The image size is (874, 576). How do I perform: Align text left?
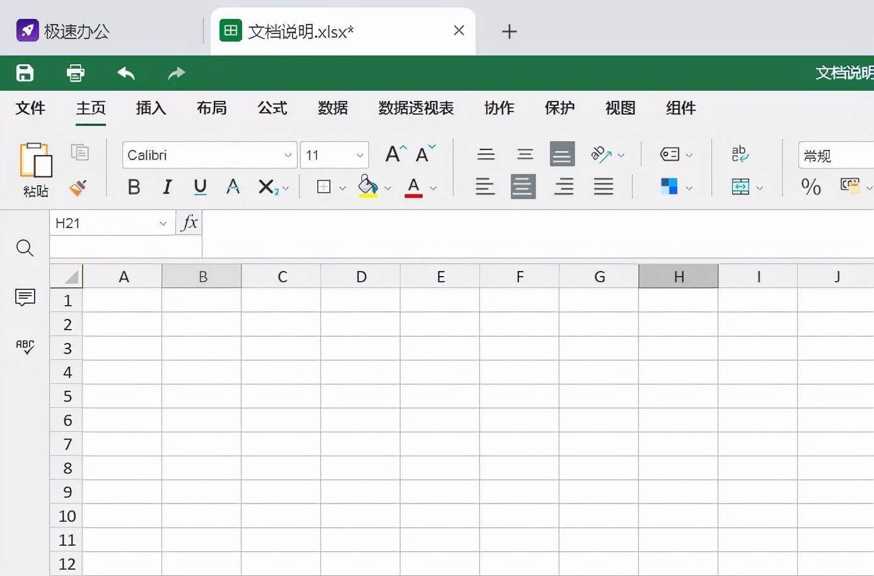pyautogui.click(x=485, y=187)
